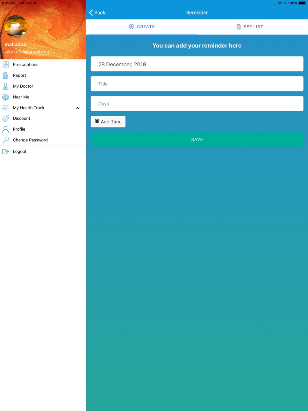The image size is (308, 411).
Task: Switch to the CREATE tab
Action: [x=143, y=27]
